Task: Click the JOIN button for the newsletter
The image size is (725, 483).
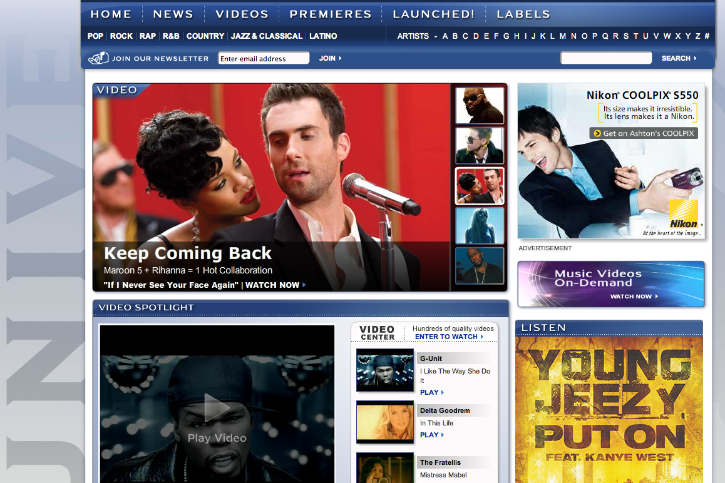Action: [328, 58]
